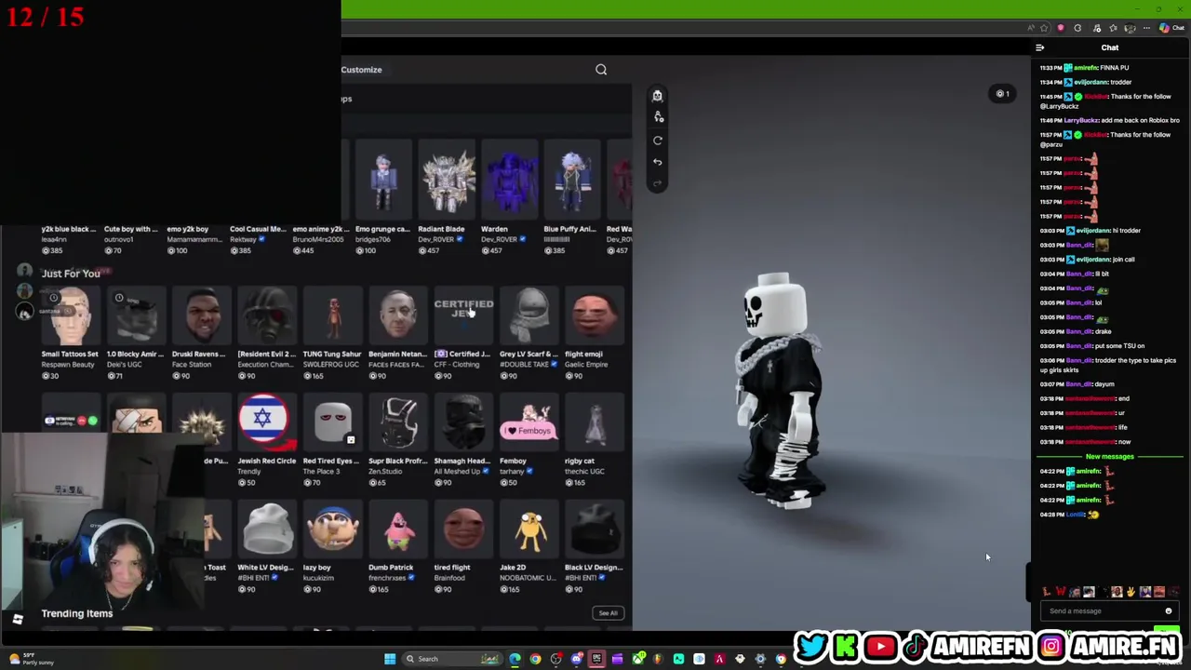Open creator Dev_ROVER under Radiant Blade
The image size is (1191, 670).
[435, 239]
